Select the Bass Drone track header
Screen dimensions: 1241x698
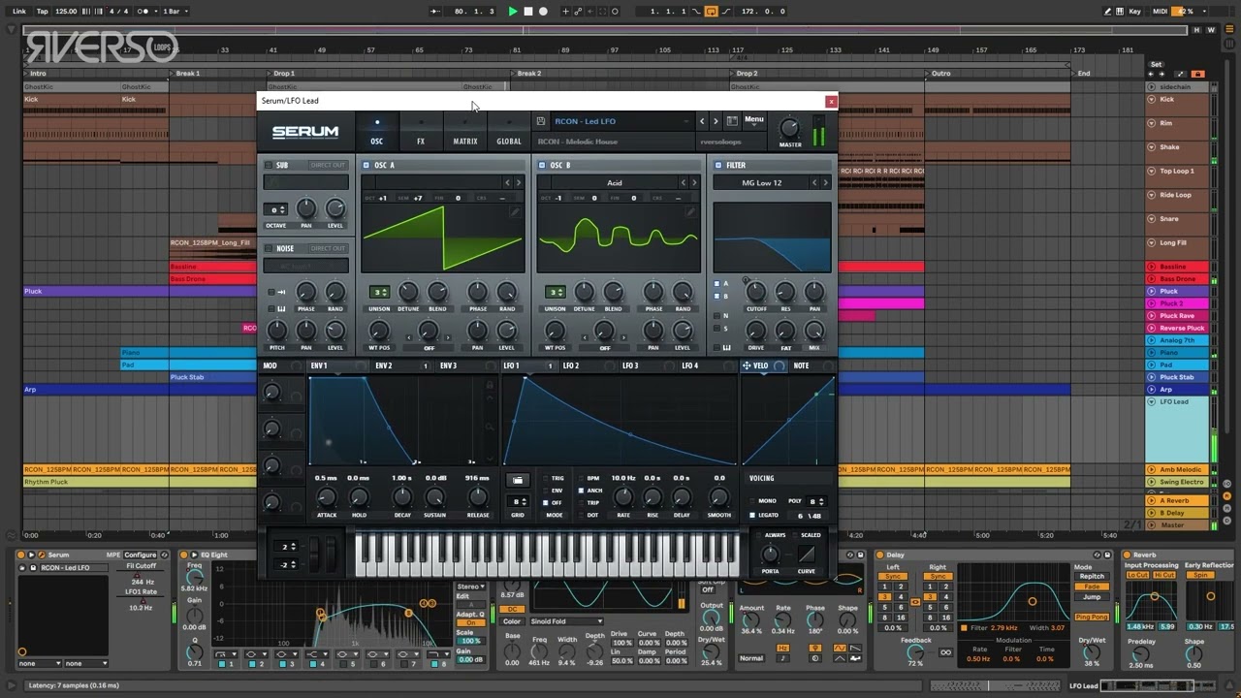[1176, 279]
